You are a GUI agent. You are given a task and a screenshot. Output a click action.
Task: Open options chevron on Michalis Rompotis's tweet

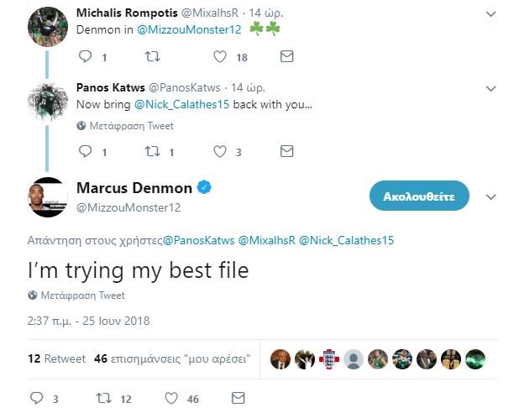[x=492, y=15]
